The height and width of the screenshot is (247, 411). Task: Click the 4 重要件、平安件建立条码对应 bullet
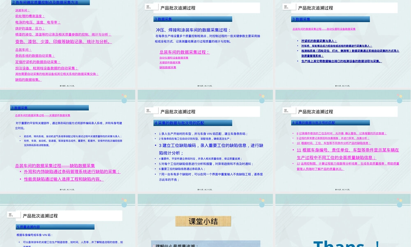[x=200, y=158]
